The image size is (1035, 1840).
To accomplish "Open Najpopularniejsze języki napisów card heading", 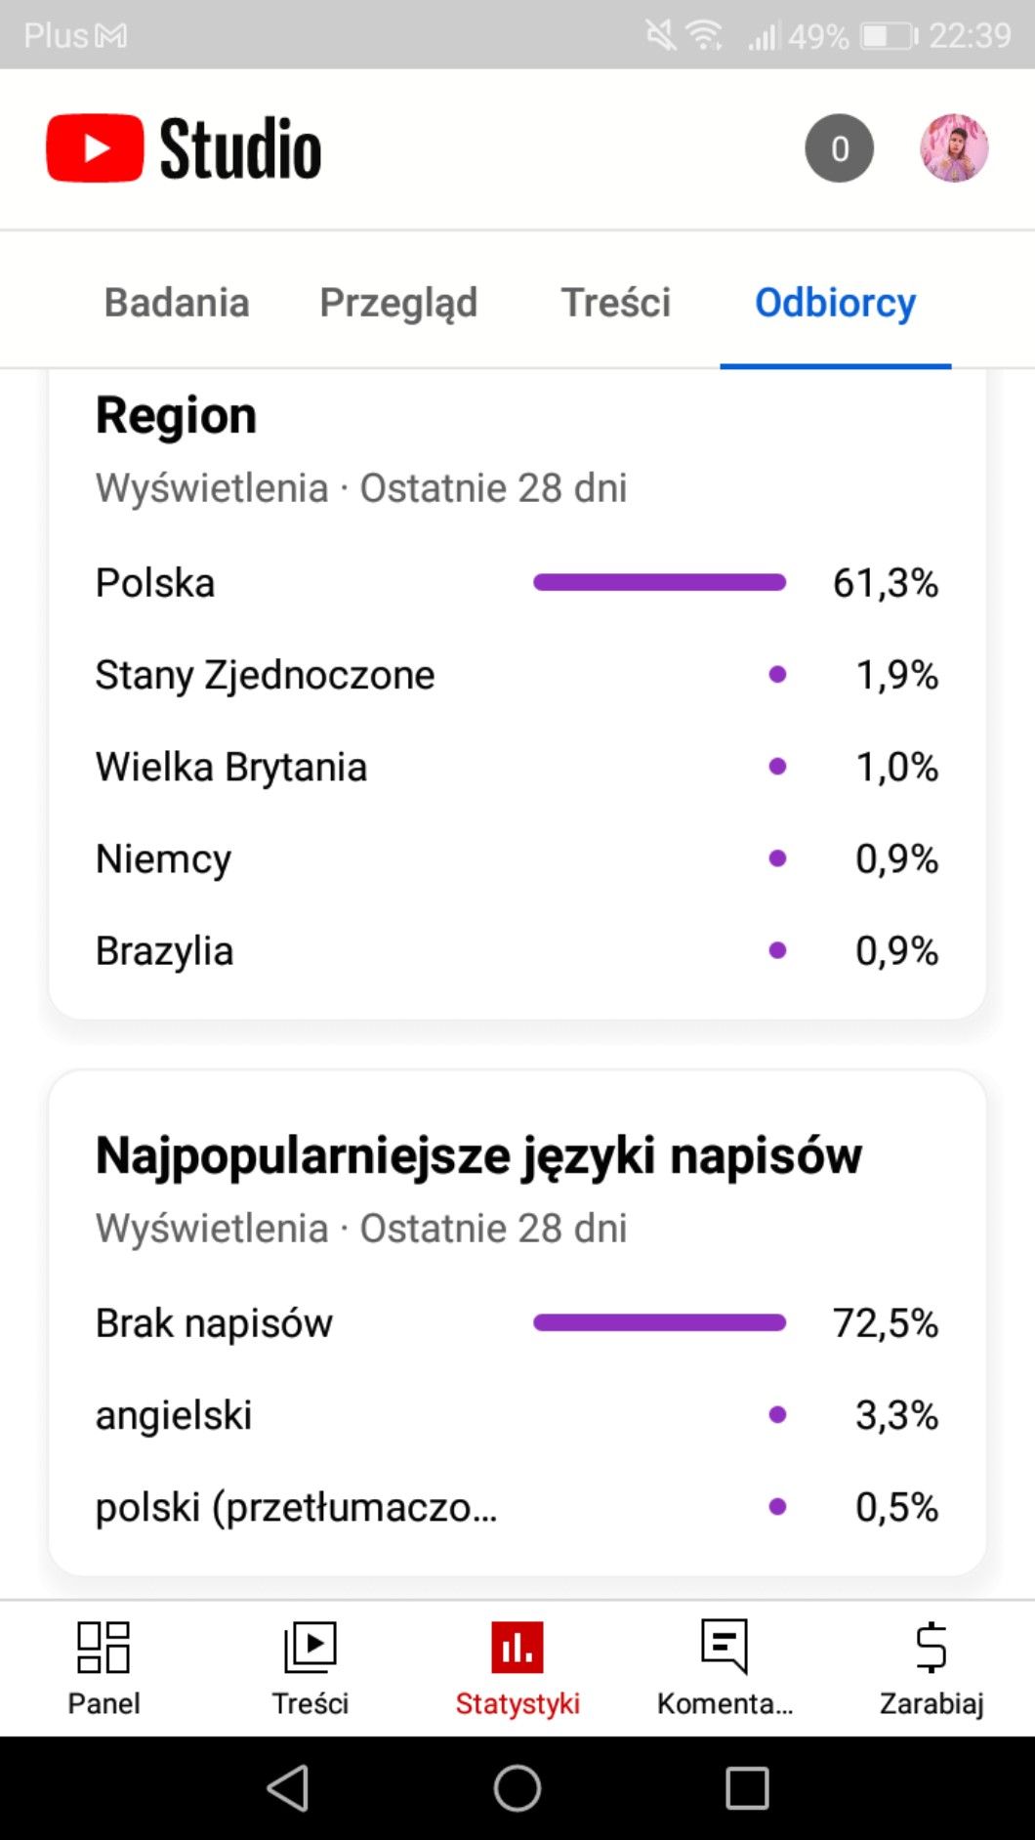I will (x=478, y=1155).
